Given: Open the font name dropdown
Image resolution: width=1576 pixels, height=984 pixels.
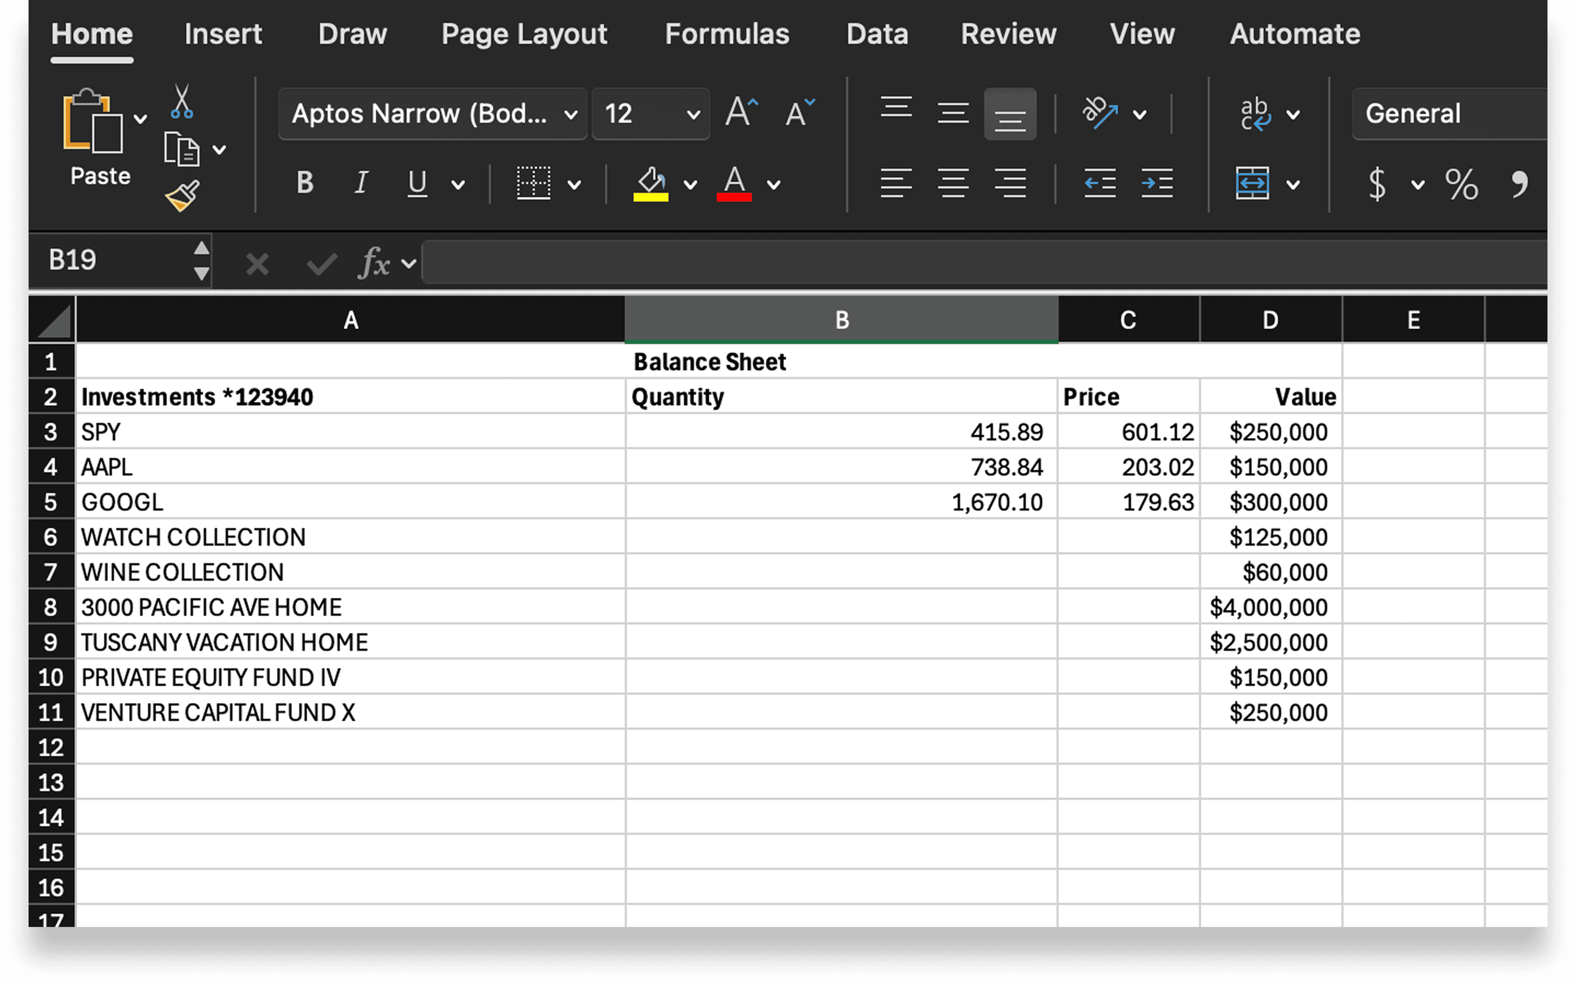Looking at the screenshot, I should 570,114.
